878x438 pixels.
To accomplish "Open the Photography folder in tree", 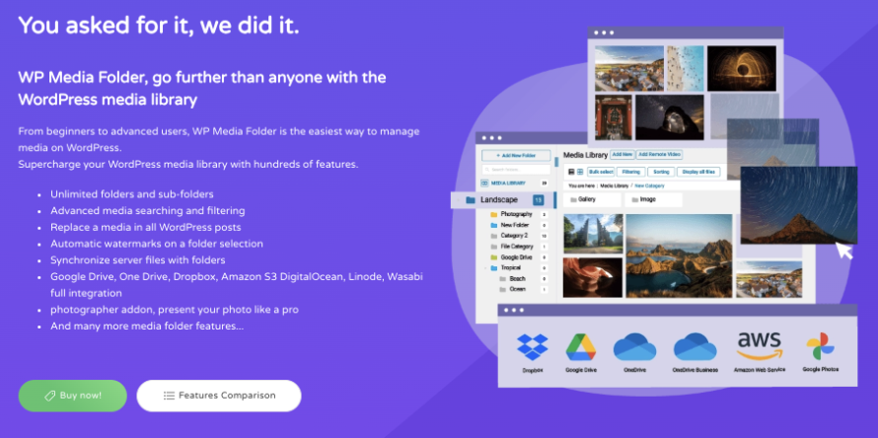I will (516, 214).
